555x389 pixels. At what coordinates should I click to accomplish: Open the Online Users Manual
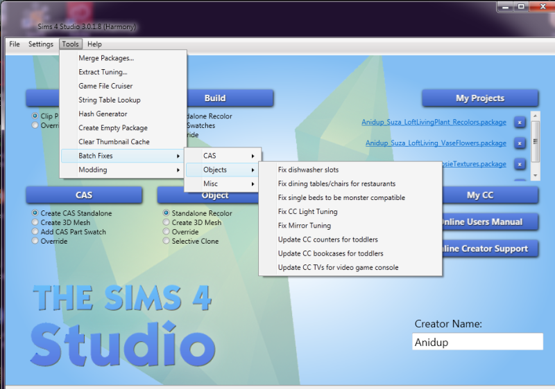click(490, 222)
